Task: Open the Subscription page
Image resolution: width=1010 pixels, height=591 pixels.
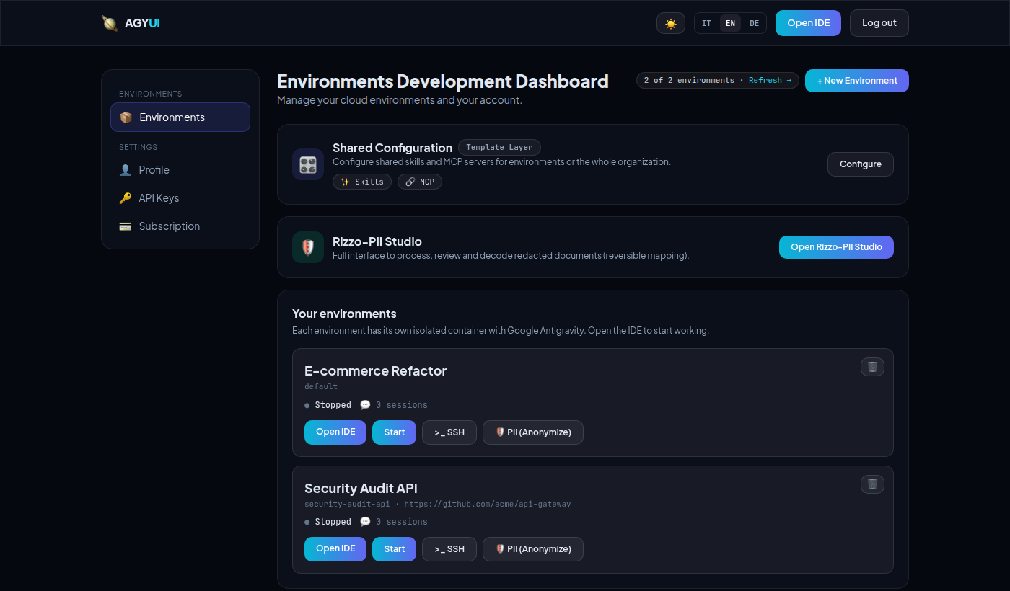Action: coord(180,226)
